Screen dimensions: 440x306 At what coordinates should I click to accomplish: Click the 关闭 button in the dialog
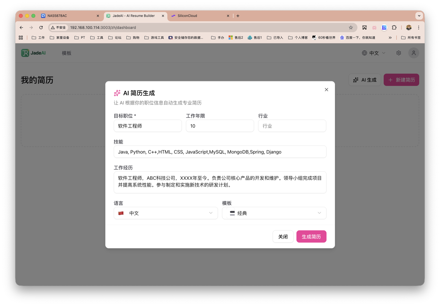(283, 236)
